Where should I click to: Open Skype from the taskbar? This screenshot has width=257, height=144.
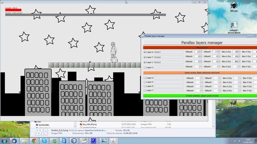coord(44,141)
